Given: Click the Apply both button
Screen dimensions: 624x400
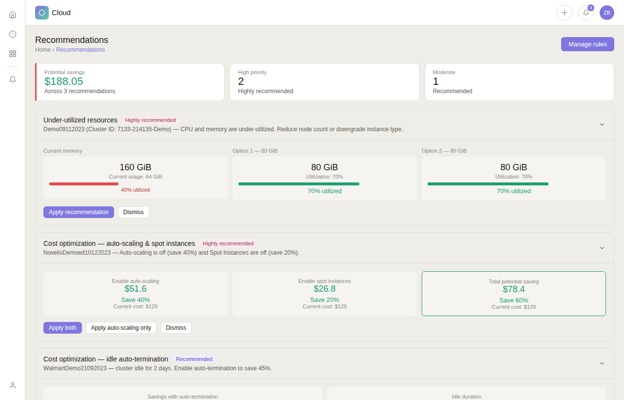Looking at the screenshot, I should coord(62,328).
